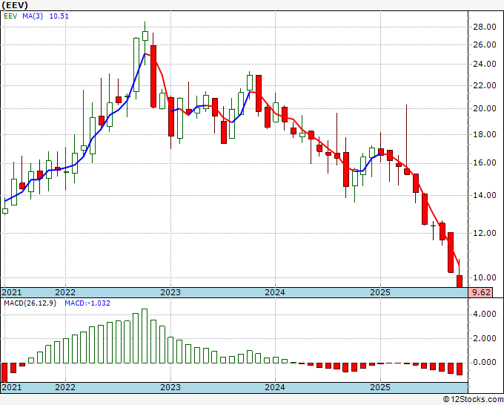Select 2024 on the MACD panel time axis

(x=275, y=387)
